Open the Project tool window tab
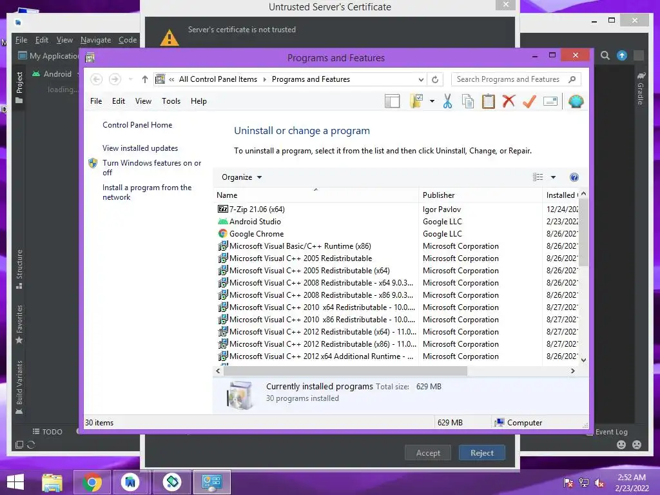 click(x=19, y=87)
